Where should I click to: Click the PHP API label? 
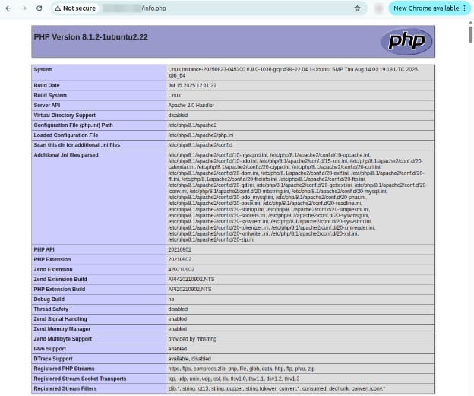click(44, 249)
